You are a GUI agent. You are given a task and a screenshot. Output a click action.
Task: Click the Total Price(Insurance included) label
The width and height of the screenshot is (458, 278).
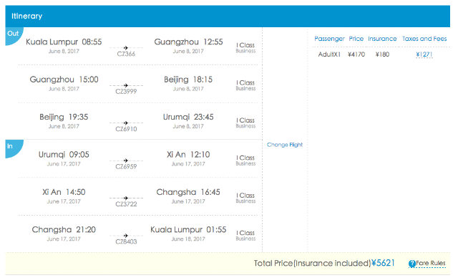coord(312,264)
